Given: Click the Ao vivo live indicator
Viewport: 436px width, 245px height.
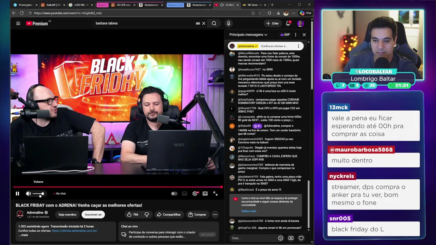Looking at the screenshot, I should [60, 194].
